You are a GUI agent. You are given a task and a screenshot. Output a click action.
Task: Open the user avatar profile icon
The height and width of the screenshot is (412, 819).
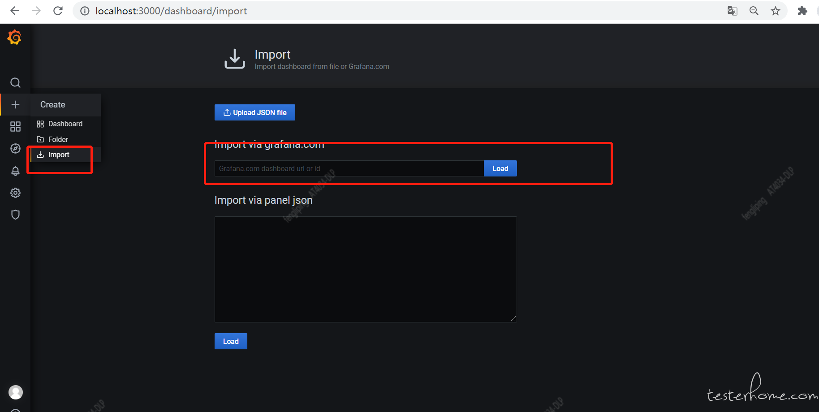tap(16, 392)
